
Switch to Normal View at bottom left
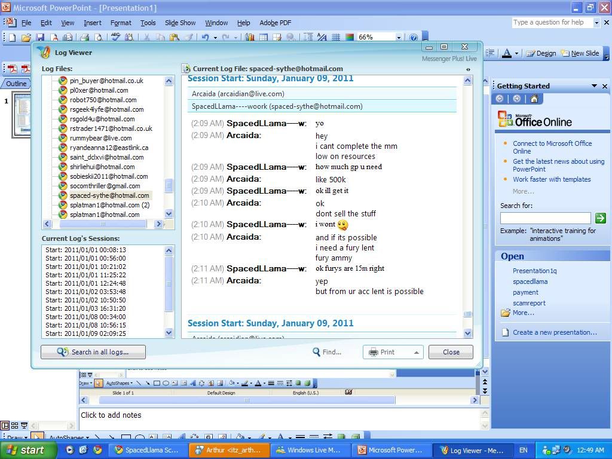(5, 426)
